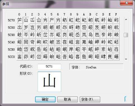Select the 岚 character cell
135x106 pixels.
[x=84, y=35]
